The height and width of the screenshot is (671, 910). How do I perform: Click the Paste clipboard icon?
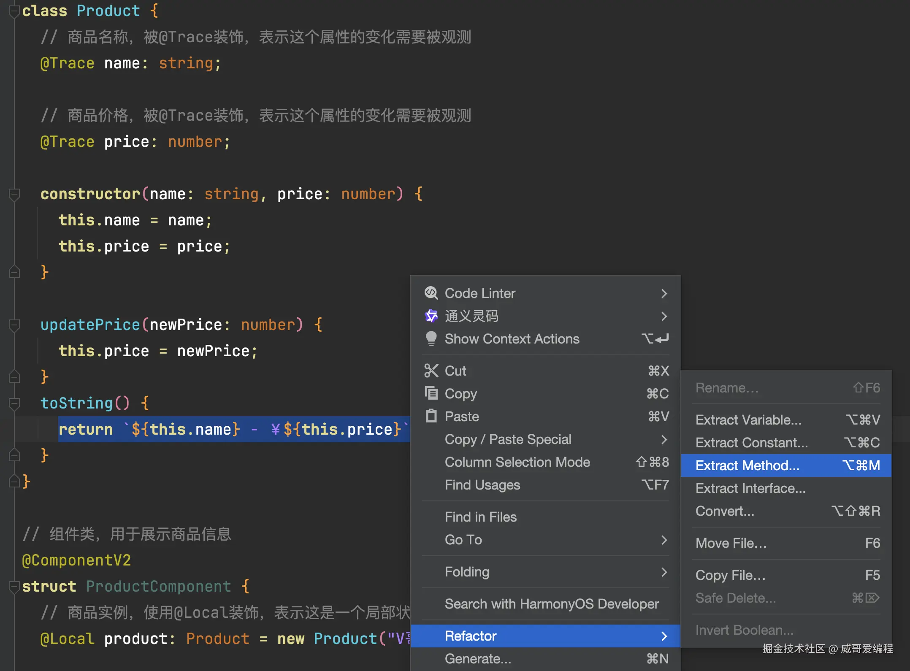click(x=431, y=416)
